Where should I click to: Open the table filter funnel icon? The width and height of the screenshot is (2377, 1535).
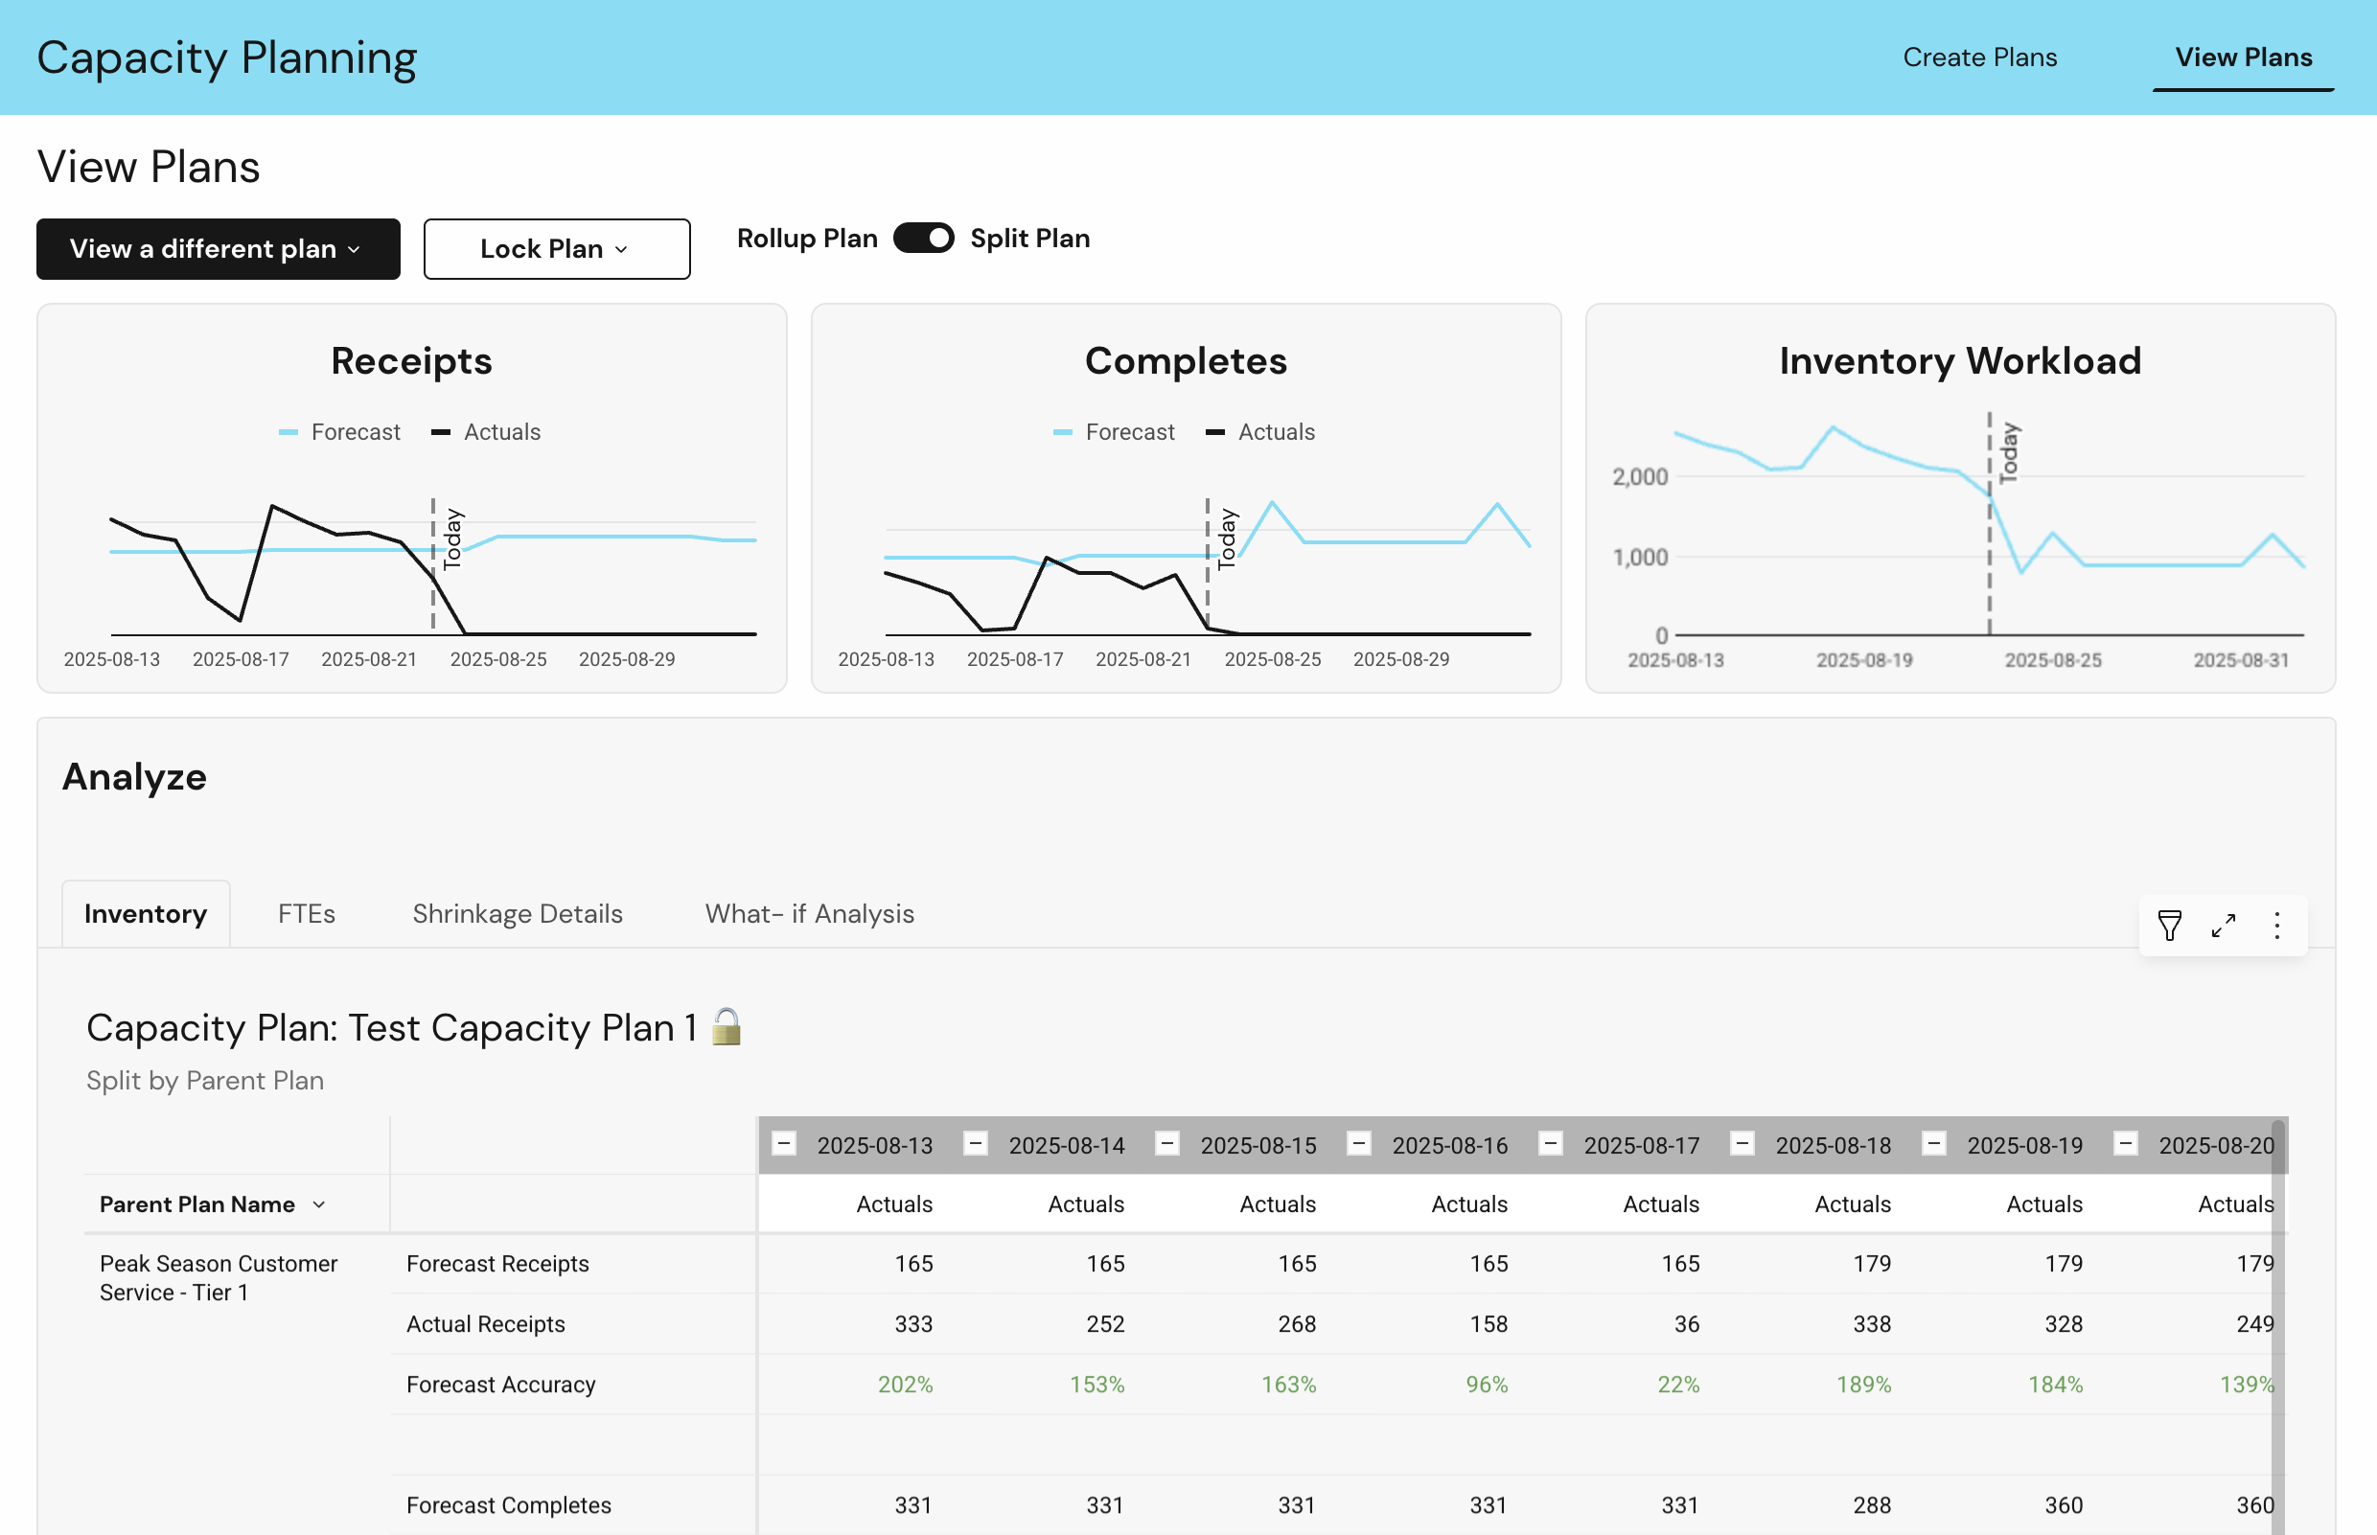2169,925
